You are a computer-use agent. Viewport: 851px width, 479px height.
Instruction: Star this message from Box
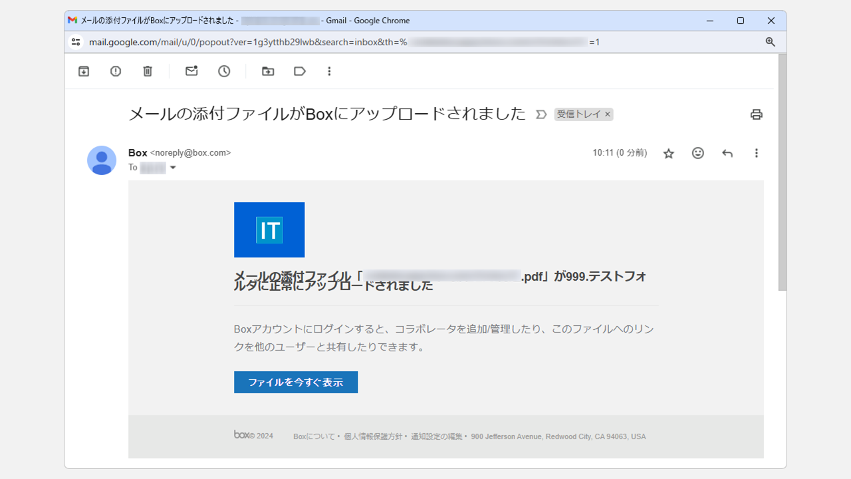pos(669,154)
